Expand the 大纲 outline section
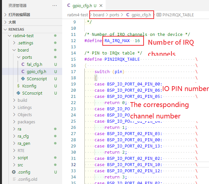Viewport: 209px width, 184px height. pyautogui.click(x=12, y=22)
